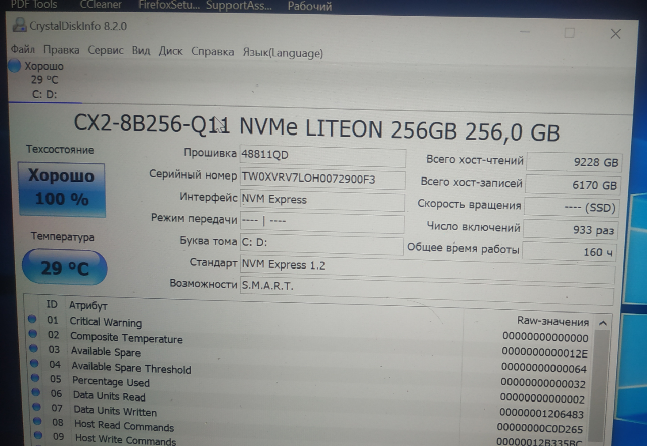Maximize the CrystalDiskInfo window
This screenshot has height=446, width=647.
pyautogui.click(x=569, y=33)
